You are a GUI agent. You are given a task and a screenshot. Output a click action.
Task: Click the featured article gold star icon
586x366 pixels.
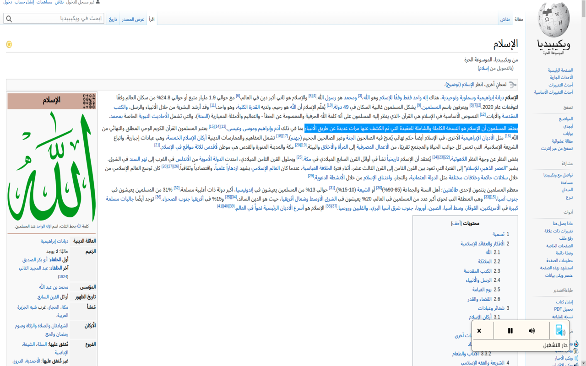pos(9,44)
